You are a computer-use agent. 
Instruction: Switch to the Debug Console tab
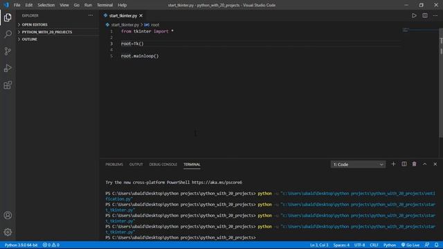[163, 165]
